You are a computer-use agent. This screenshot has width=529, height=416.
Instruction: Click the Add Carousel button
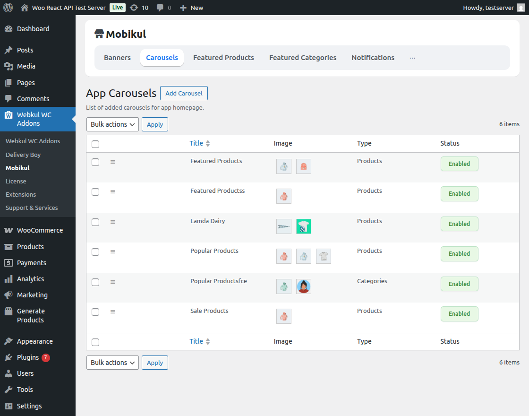coord(184,93)
